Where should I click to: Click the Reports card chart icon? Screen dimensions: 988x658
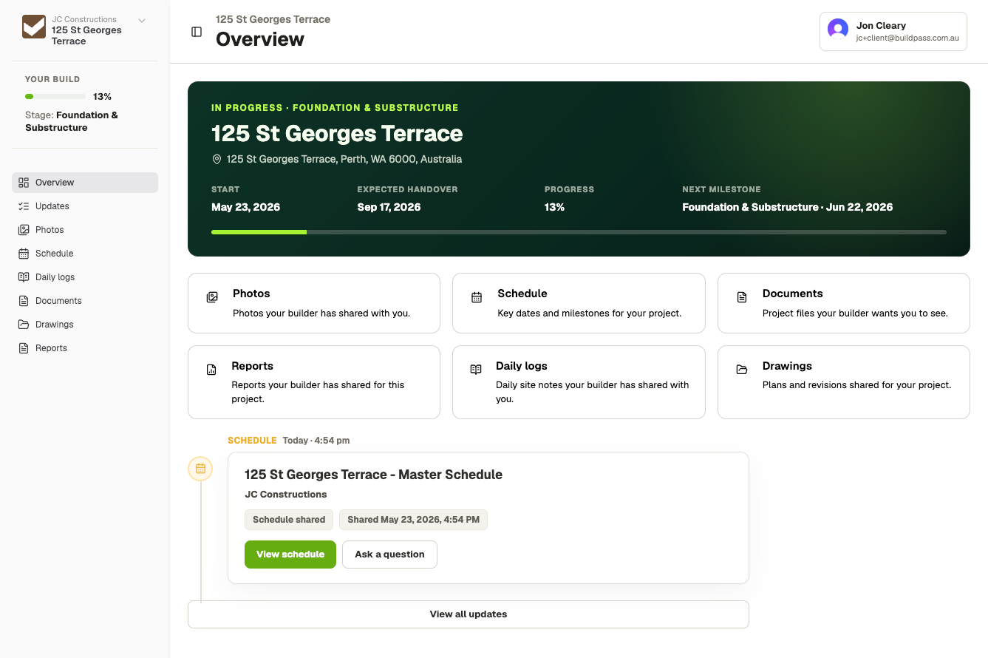(x=211, y=370)
